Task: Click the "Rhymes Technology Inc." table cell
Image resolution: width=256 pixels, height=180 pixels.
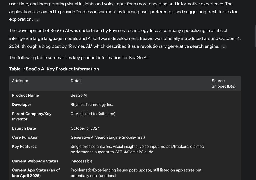Action: [92, 105]
